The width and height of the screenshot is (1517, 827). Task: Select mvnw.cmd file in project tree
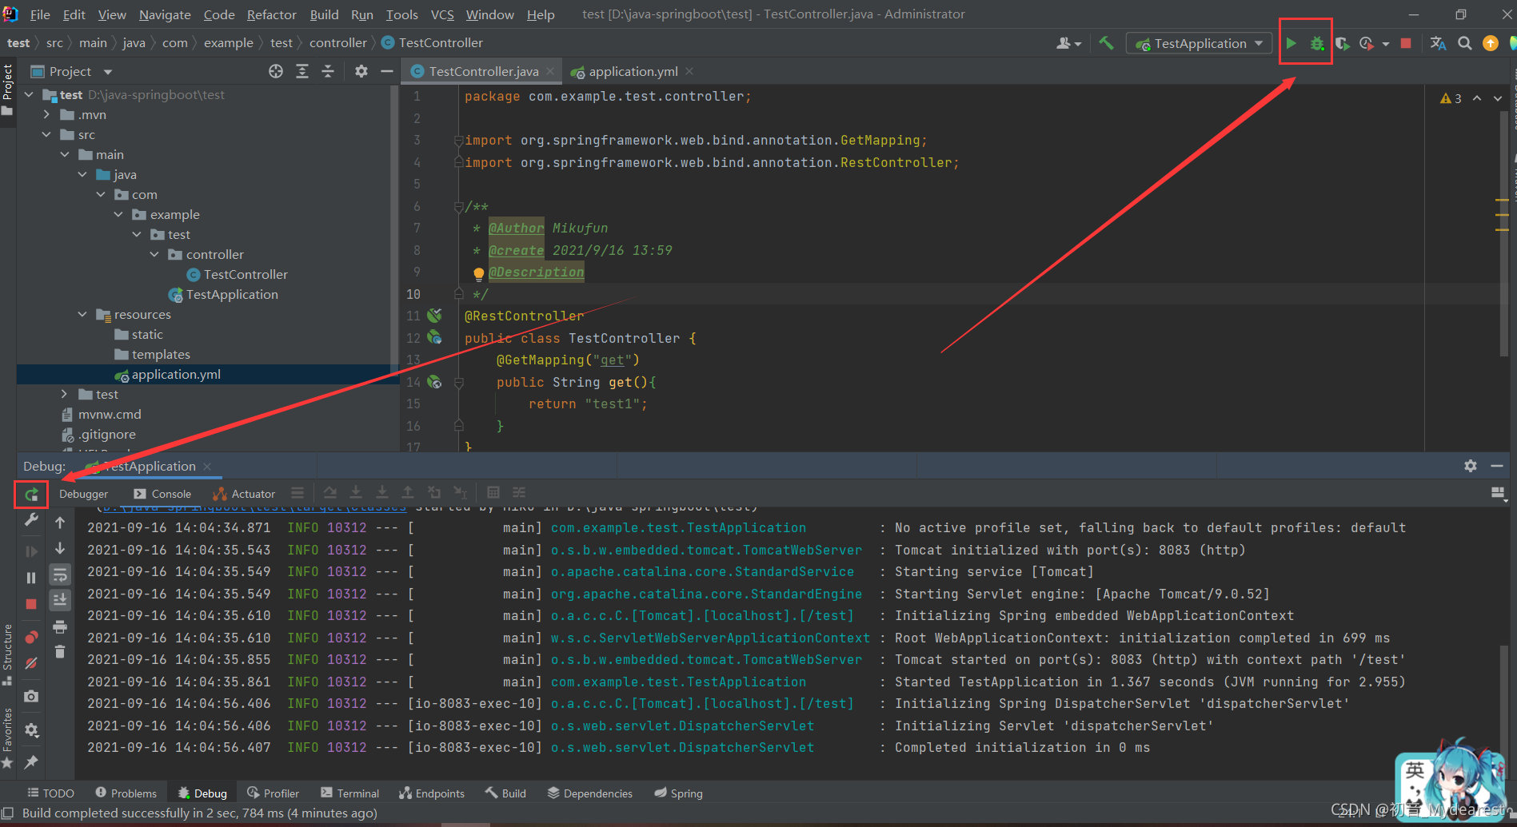click(x=110, y=414)
